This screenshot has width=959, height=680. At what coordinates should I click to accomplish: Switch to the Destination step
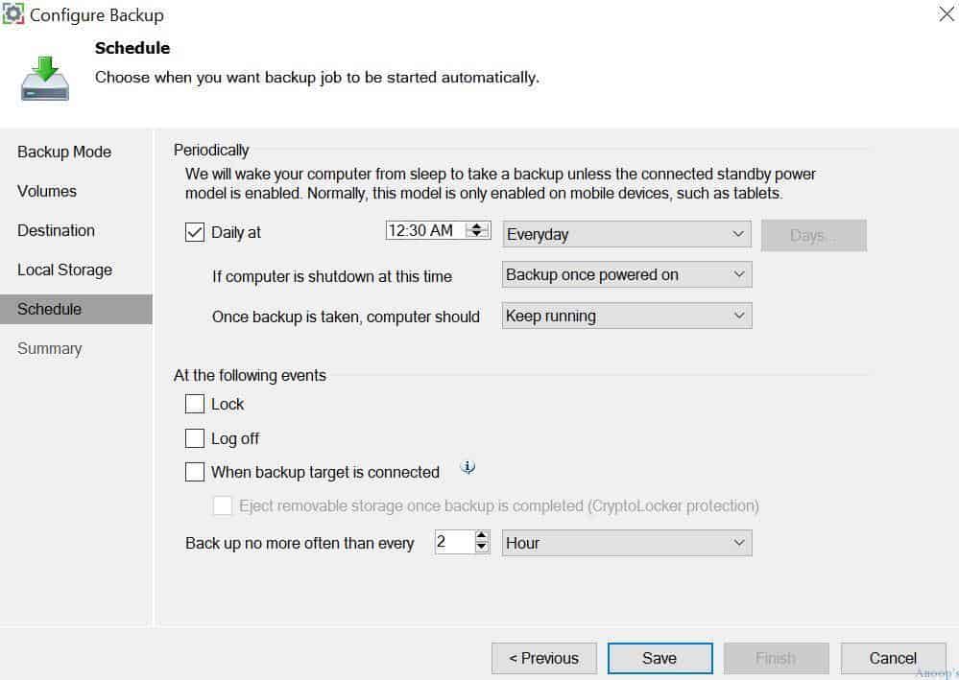coord(57,230)
